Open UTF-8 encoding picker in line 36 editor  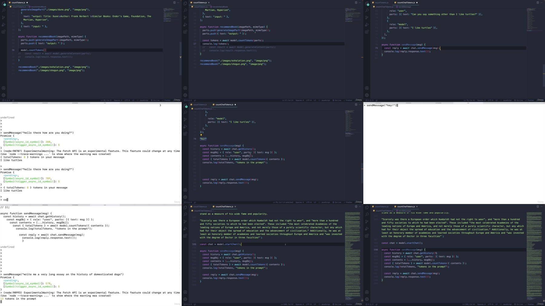click(x=127, y=100)
